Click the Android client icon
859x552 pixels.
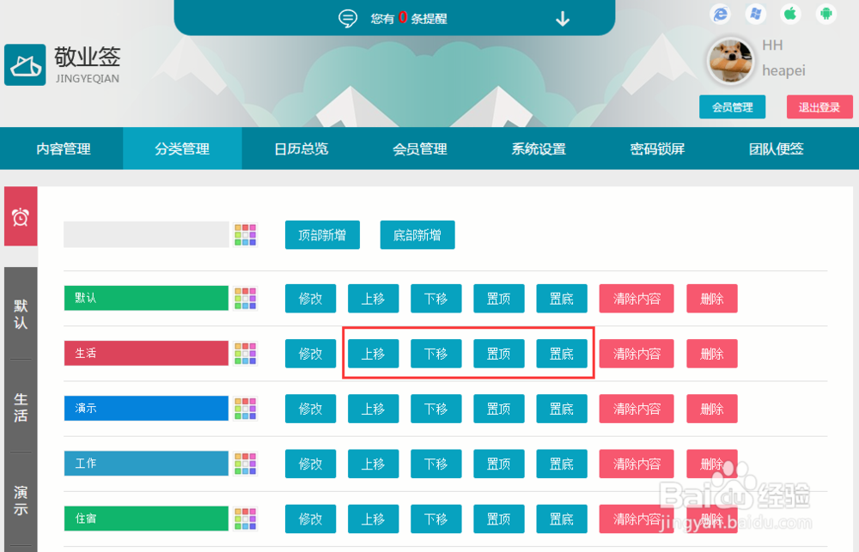[x=825, y=14]
